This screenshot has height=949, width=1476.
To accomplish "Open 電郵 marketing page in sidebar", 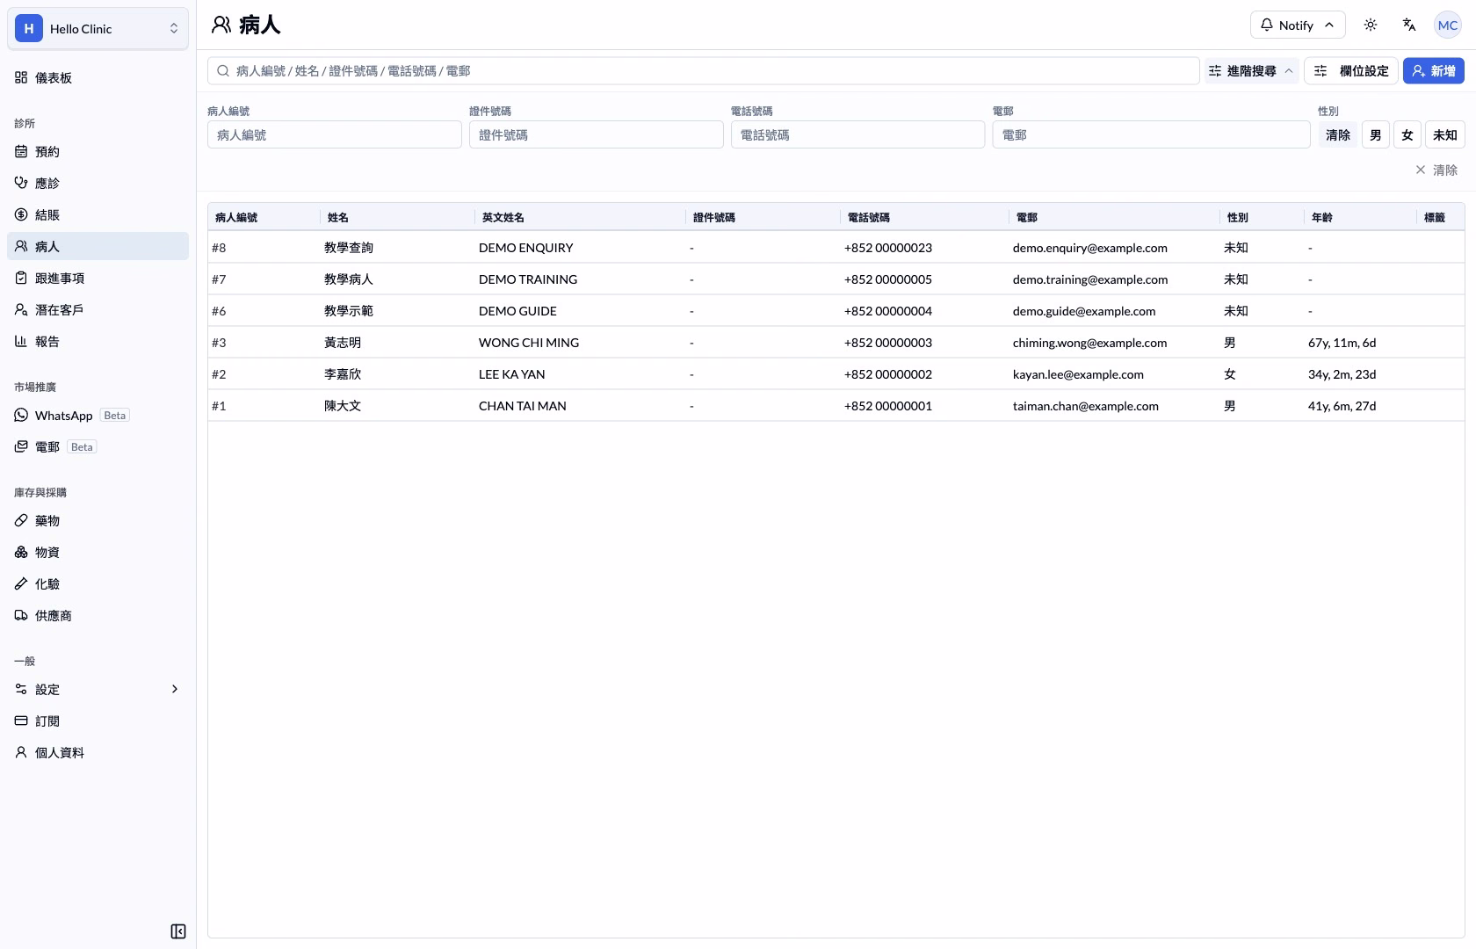I will point(98,446).
